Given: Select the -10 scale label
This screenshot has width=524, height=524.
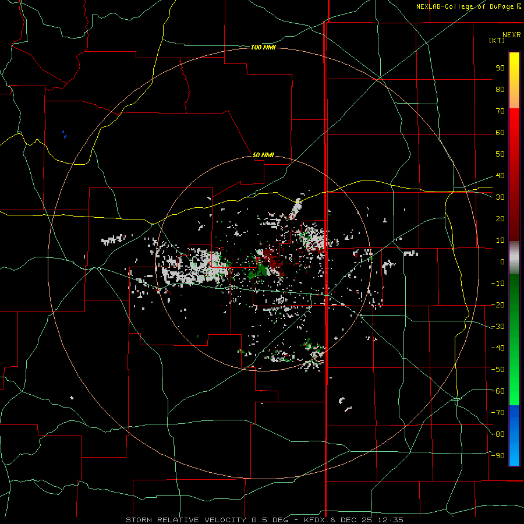Looking at the screenshot, I should point(498,284).
